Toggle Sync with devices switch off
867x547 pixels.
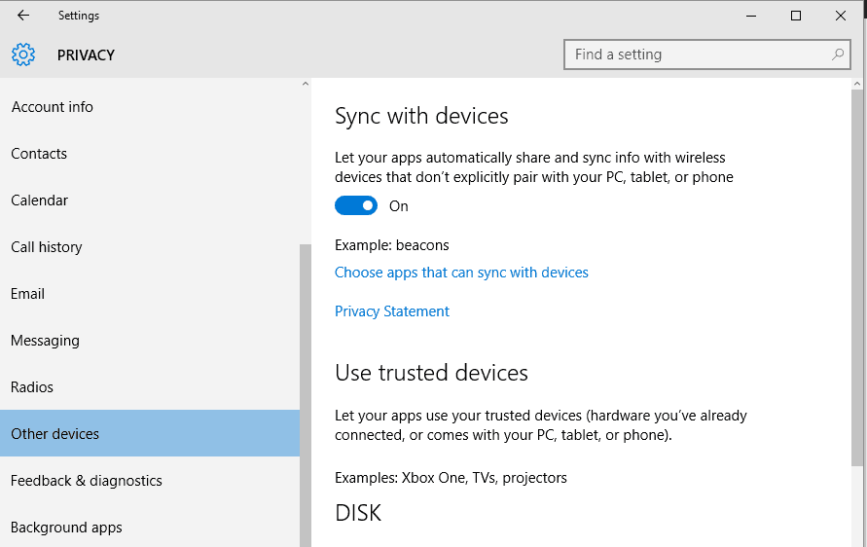click(x=356, y=205)
